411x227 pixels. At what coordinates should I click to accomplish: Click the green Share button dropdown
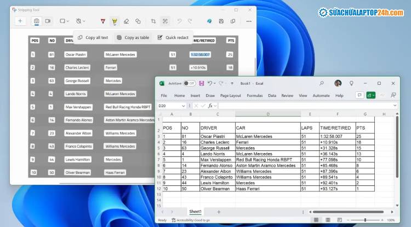point(371,95)
